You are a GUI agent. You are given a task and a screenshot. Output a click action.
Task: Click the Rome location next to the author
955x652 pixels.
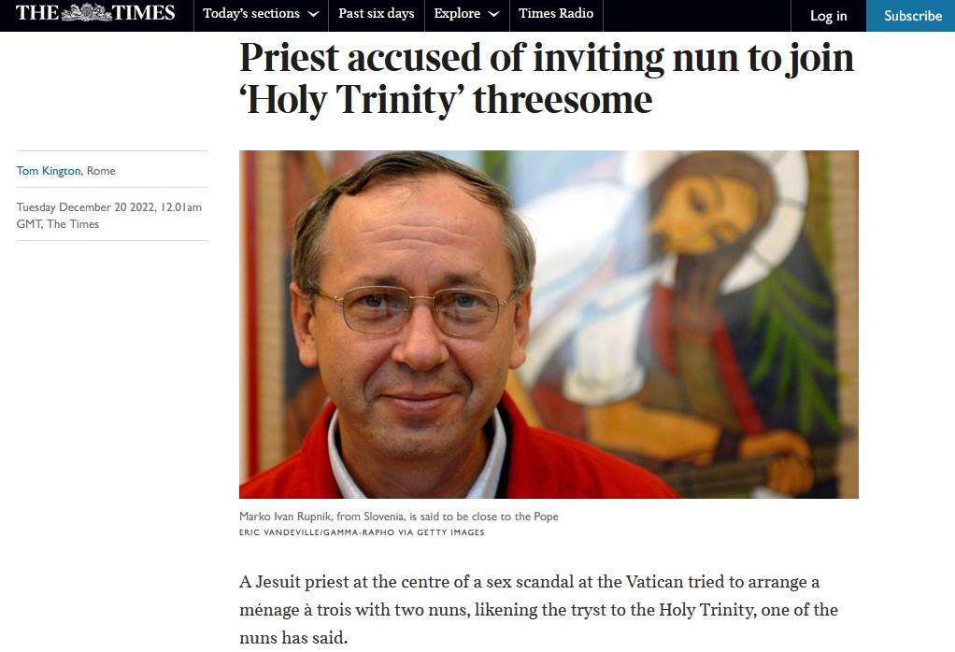click(x=101, y=171)
